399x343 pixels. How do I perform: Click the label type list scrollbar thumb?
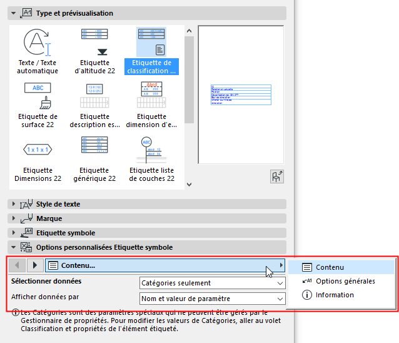pos(189,79)
